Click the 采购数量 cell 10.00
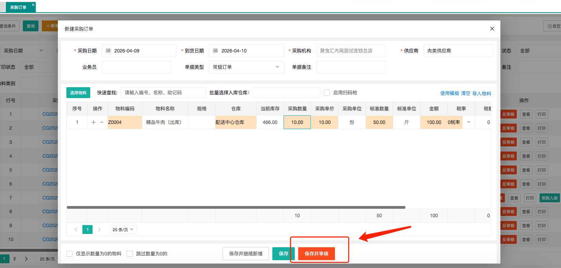 [297, 122]
